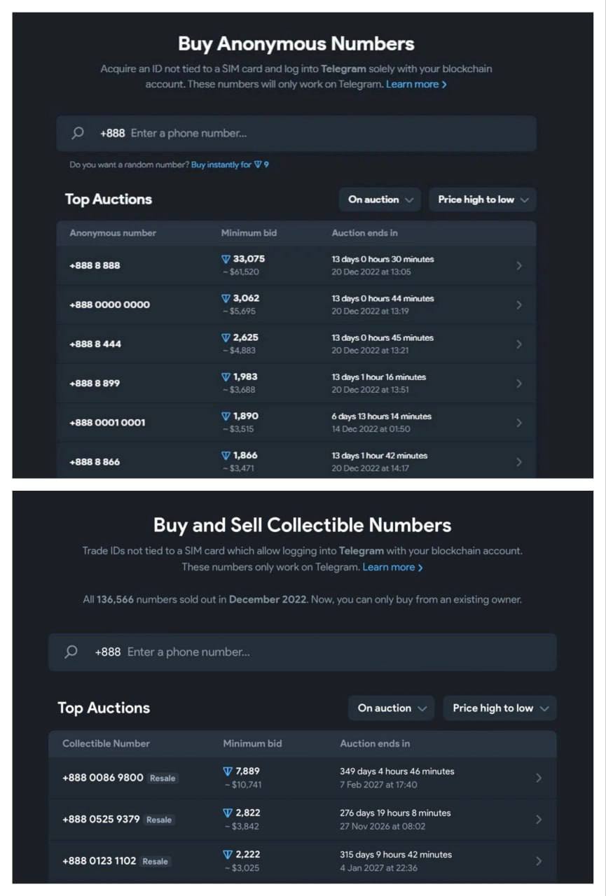Open the +888 0000 0000 row chevron

coord(518,304)
